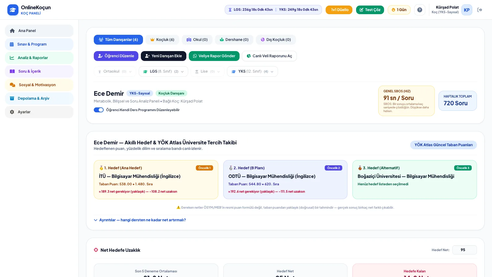The image size is (492, 277).
Task: Click the bronze medal icon on 3. Hedef
Action: 360,168
